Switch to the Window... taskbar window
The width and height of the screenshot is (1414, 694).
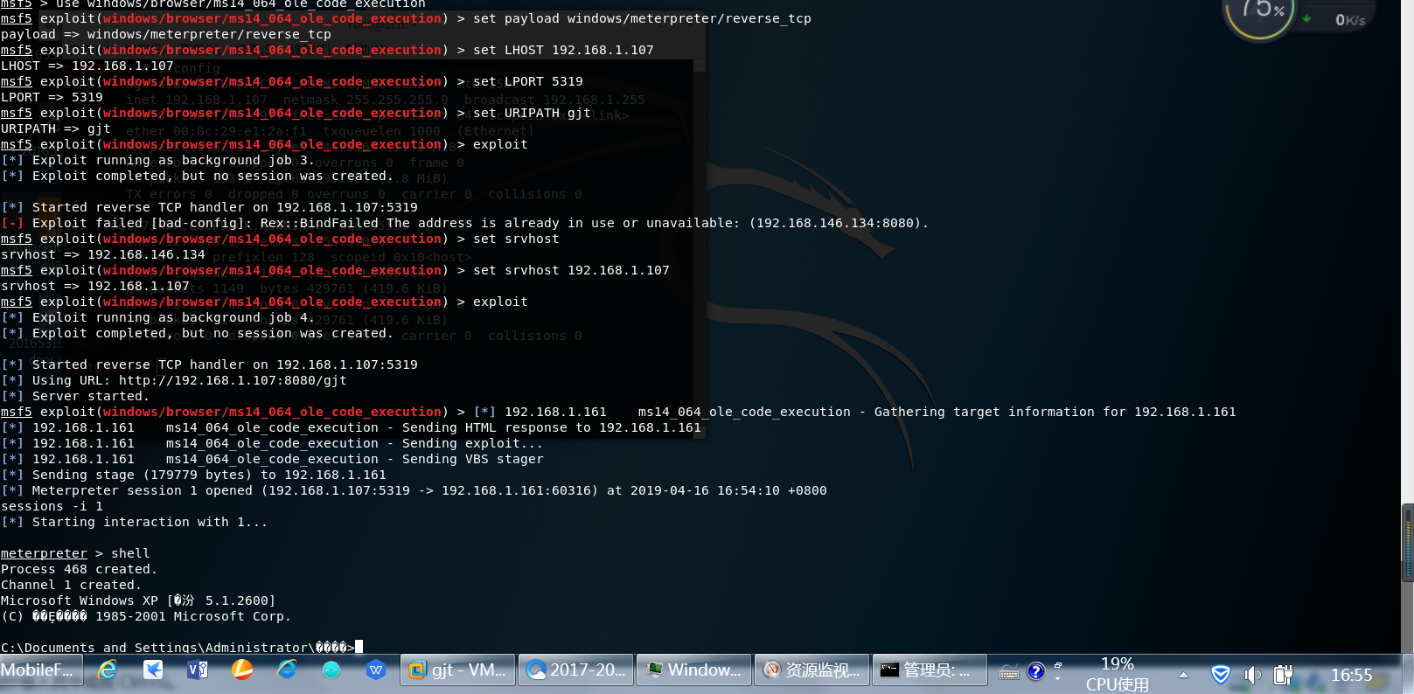693,670
